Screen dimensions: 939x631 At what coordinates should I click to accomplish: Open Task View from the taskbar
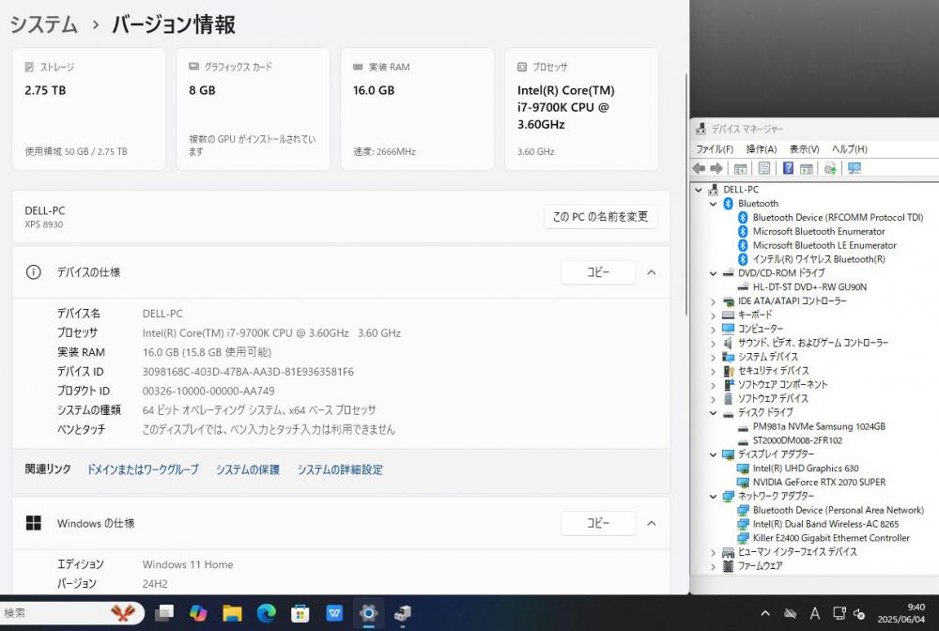pos(164,613)
